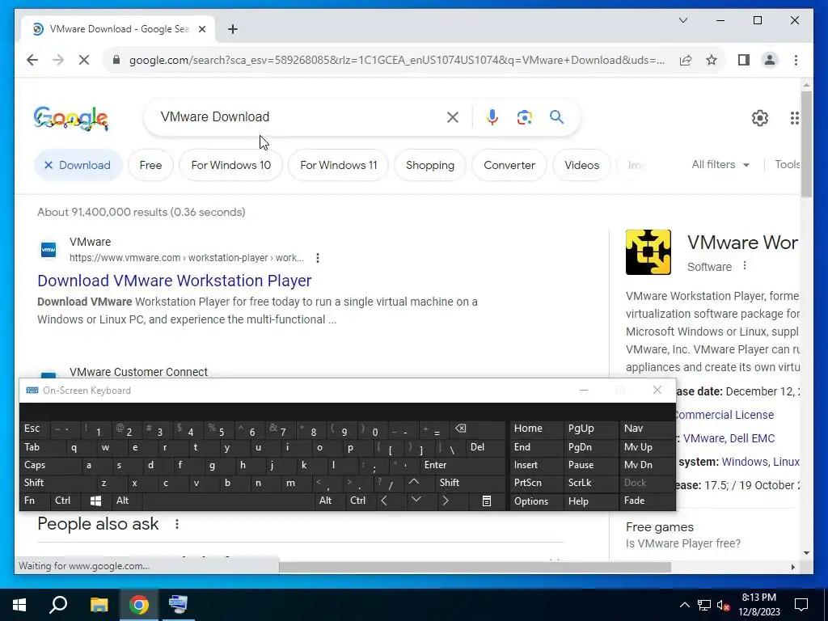Start voice search with microphone
Screen dimensions: 828x621
(492, 117)
